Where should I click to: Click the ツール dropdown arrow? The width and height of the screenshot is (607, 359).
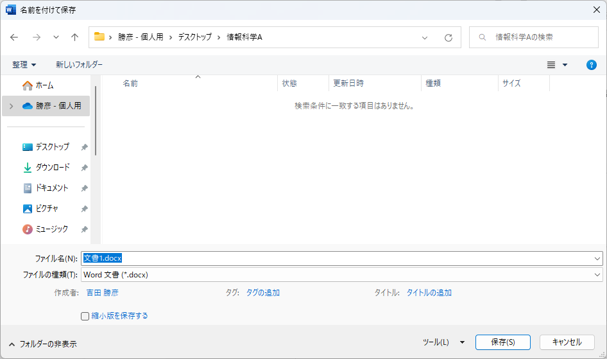coord(462,342)
